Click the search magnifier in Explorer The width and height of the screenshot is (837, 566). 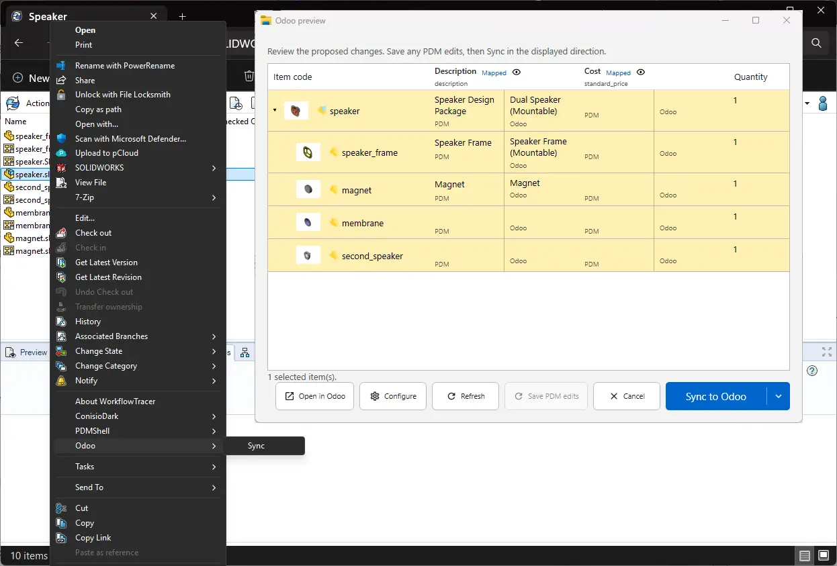tap(816, 43)
